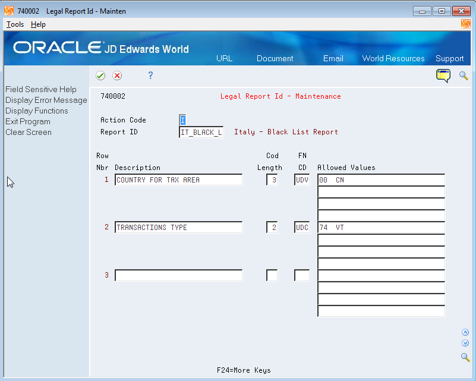Viewport: 476px width, 381px height.
Task: Click row 3 empty FN CD field
Action: (x=302, y=275)
